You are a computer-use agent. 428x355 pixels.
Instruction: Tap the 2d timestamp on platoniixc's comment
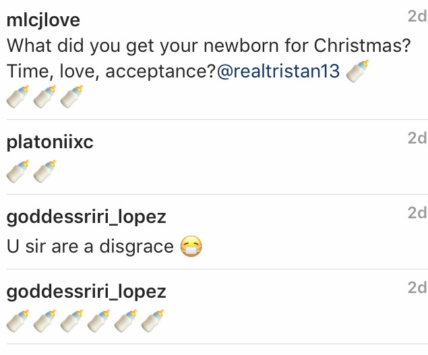click(x=417, y=139)
